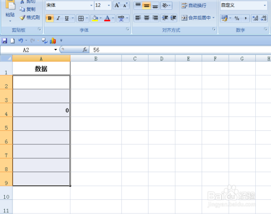271x214 pixels.
Task: Increase indent
Action: pyautogui.click(x=173, y=18)
